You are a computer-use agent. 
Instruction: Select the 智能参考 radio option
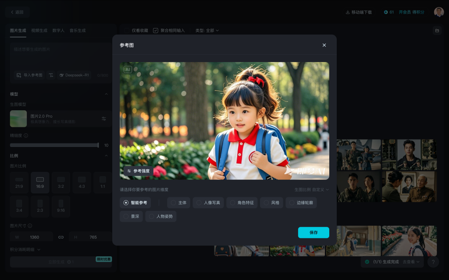point(135,203)
